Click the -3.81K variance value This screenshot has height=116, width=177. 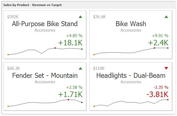pos(157,94)
